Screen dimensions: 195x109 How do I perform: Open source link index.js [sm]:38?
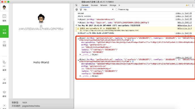click(x=184, y=19)
